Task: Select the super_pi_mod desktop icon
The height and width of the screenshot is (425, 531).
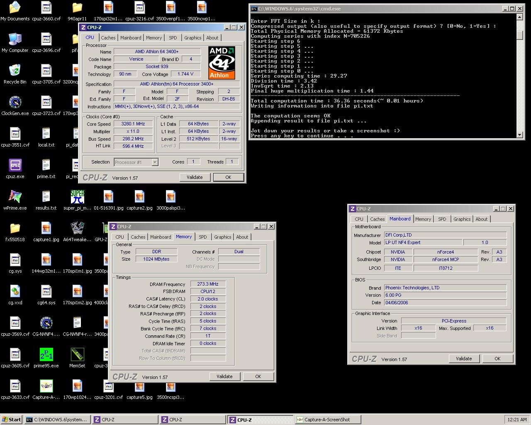Action: [77, 200]
